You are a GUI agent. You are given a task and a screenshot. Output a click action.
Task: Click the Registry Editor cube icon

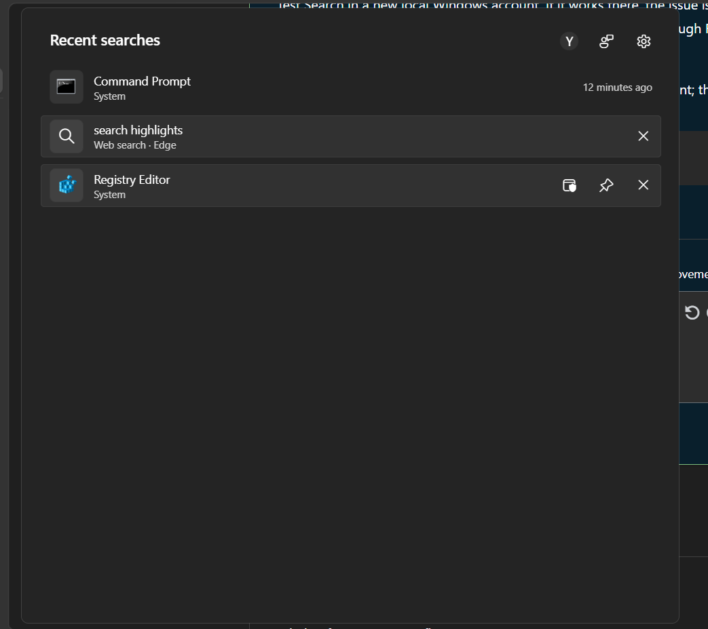(x=67, y=185)
